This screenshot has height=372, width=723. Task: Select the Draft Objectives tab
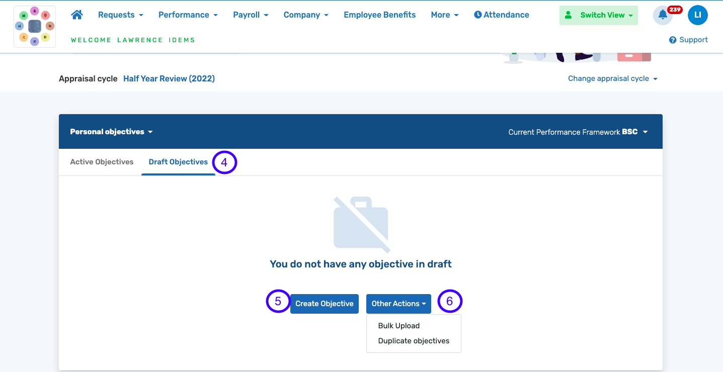tap(178, 162)
